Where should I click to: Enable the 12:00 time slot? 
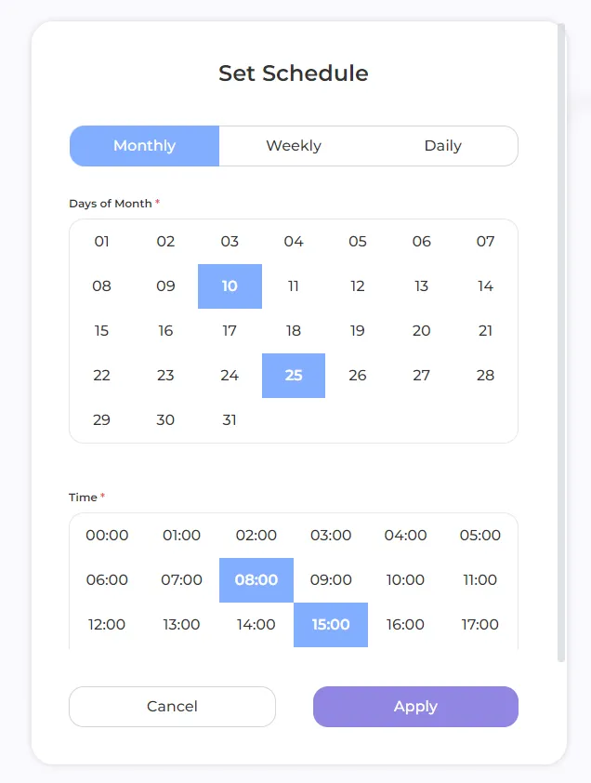(107, 625)
